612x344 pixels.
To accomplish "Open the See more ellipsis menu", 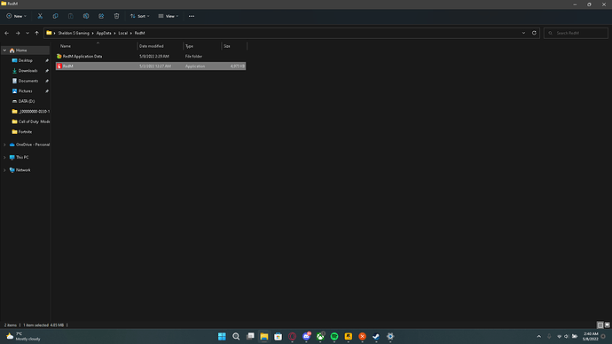I will [192, 16].
